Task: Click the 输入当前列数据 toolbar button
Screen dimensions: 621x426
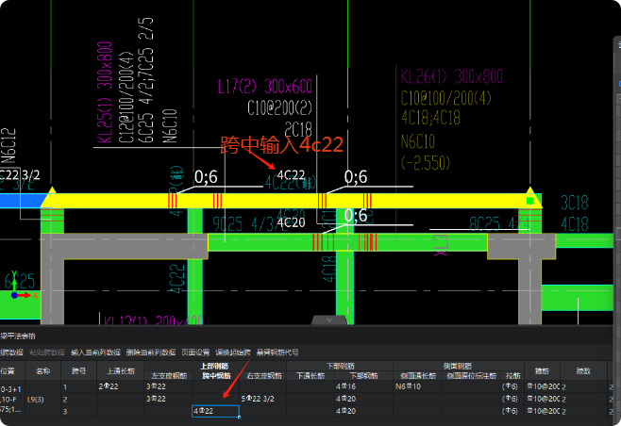Action: coord(95,352)
